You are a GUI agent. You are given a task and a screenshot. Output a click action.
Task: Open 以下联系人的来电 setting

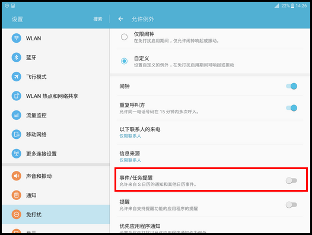click(x=210, y=132)
